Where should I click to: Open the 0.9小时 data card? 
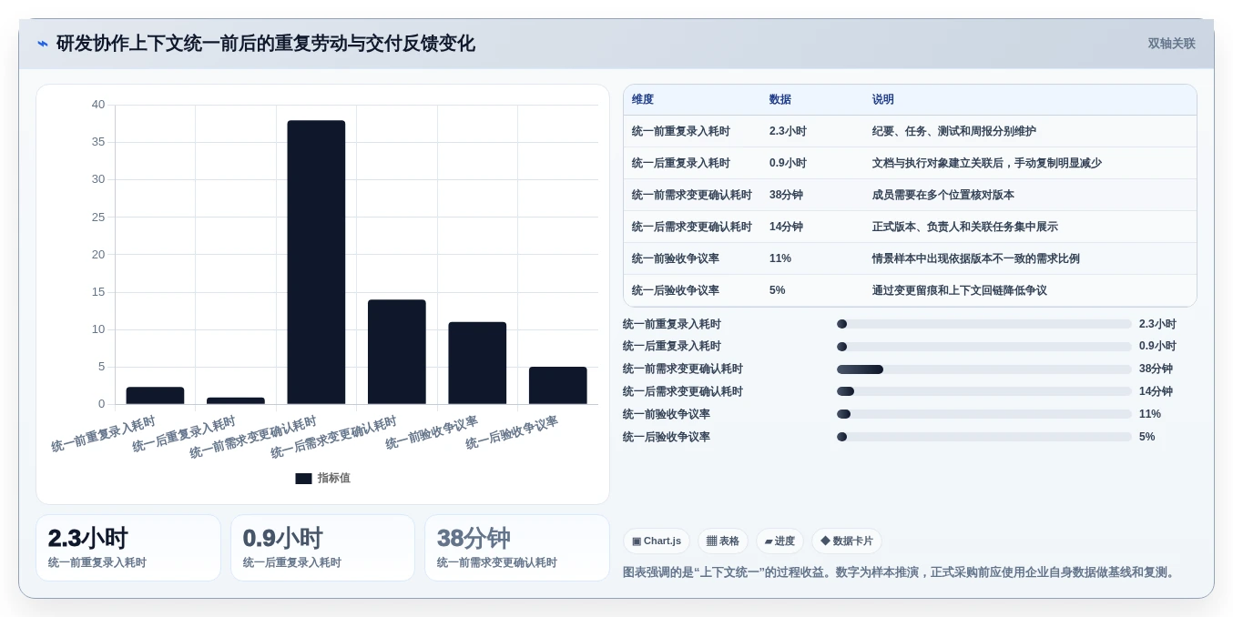pyautogui.click(x=322, y=548)
